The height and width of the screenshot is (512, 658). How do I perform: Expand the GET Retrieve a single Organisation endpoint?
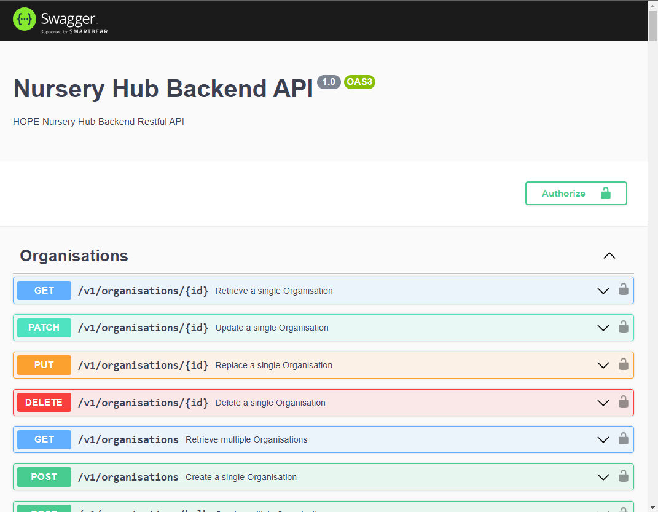tap(603, 290)
